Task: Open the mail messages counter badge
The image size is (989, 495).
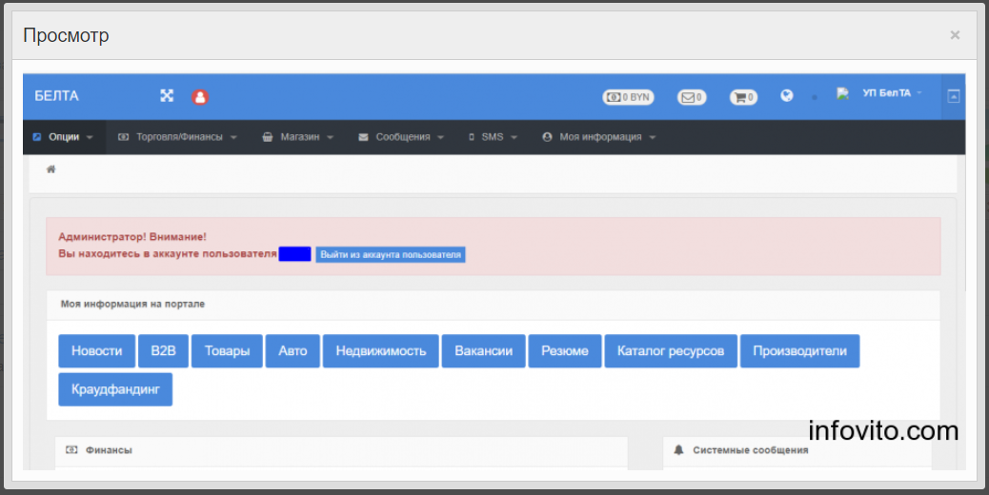Action: coord(692,97)
